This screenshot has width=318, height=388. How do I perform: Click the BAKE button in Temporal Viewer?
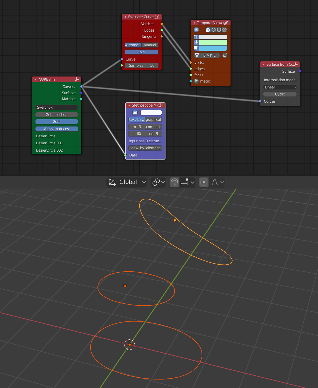pyautogui.click(x=207, y=55)
